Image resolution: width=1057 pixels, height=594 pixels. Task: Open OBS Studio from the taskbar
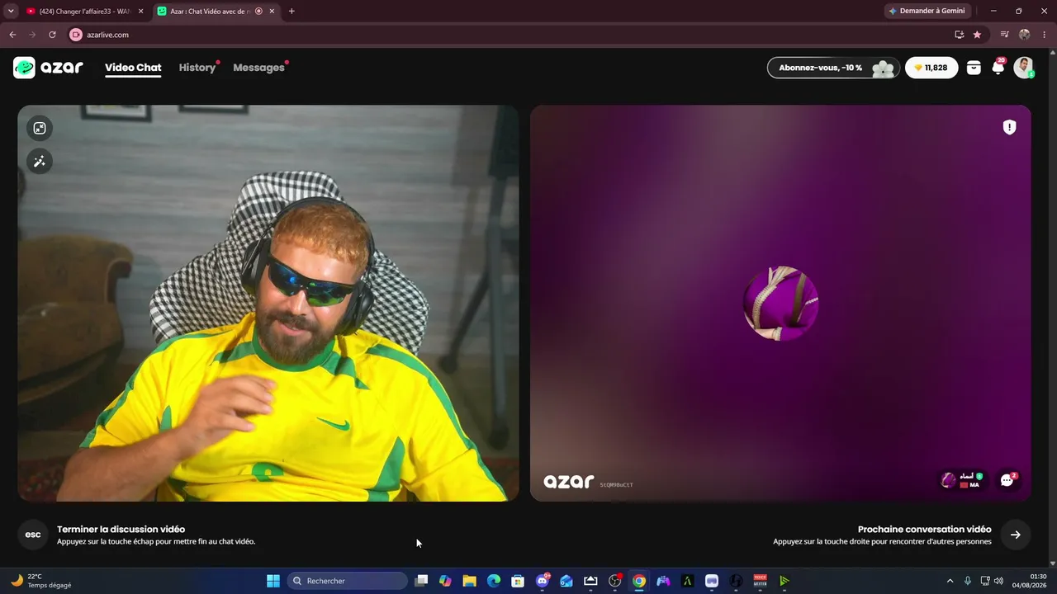(615, 581)
